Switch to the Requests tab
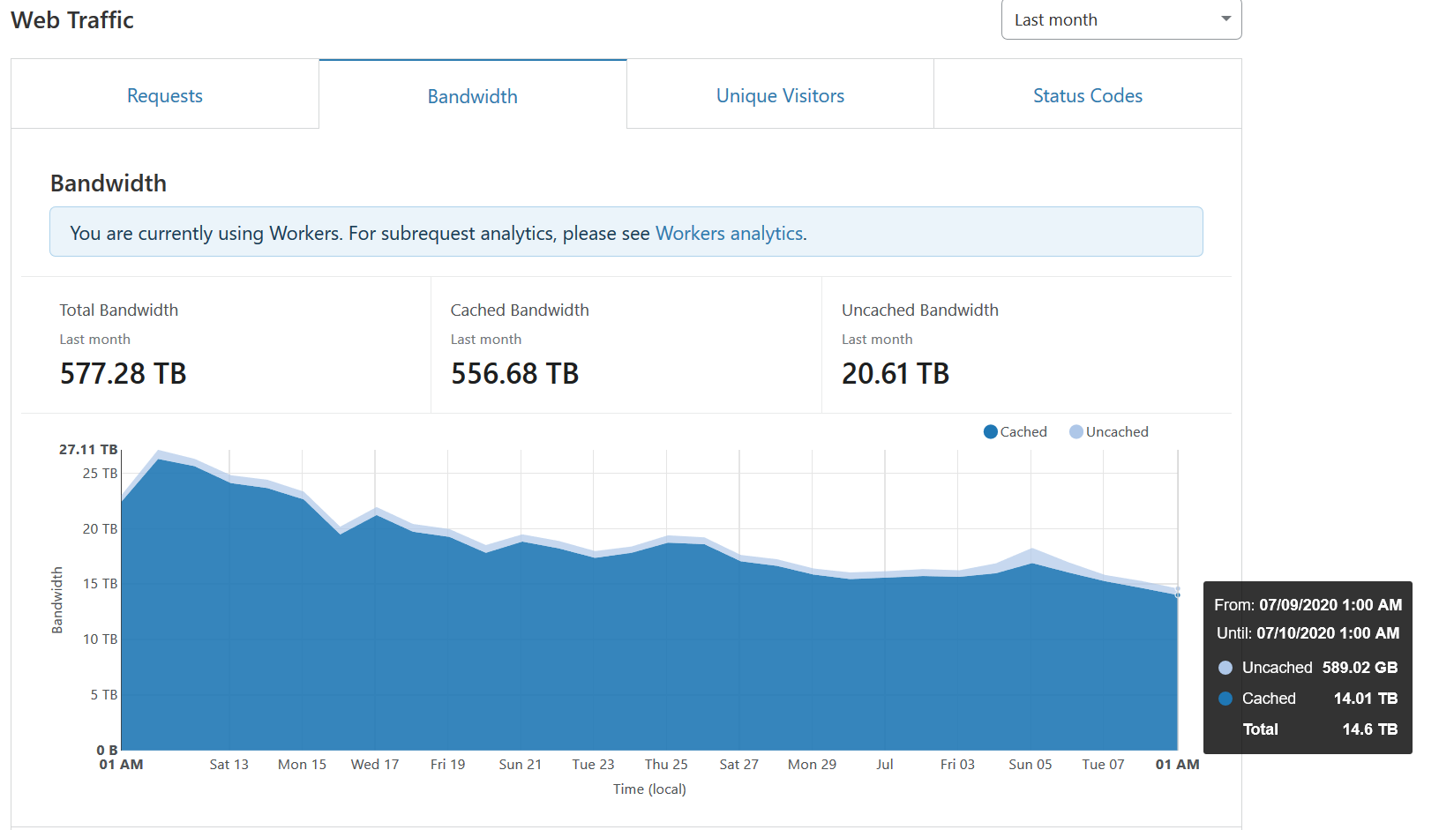Image resolution: width=1439 pixels, height=830 pixels. coord(165,95)
